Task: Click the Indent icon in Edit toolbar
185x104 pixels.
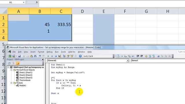Action: [x=138, y=56]
